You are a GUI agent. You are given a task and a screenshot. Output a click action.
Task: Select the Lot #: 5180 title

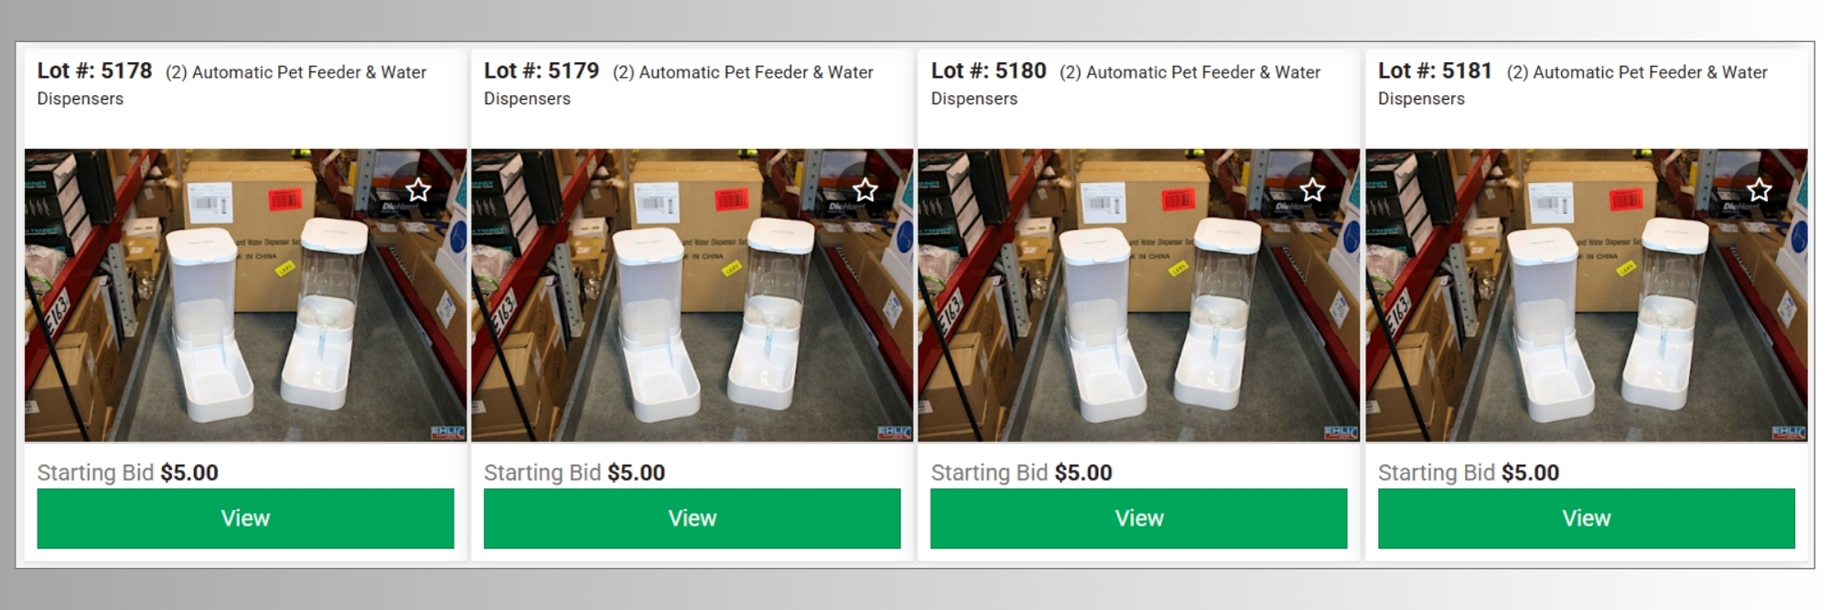tap(988, 70)
